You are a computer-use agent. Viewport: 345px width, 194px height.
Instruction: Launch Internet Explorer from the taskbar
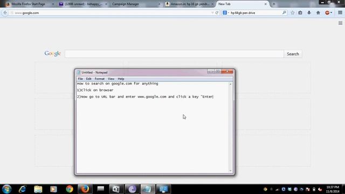pyautogui.click(x=23, y=189)
